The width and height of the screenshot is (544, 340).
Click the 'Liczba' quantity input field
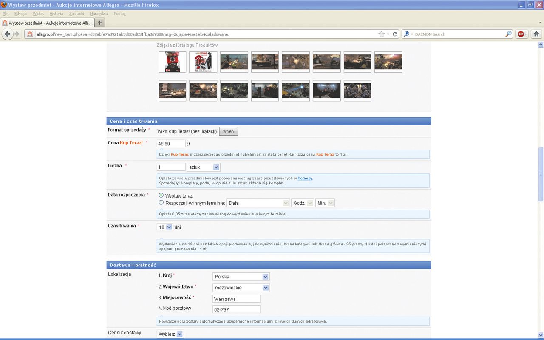[171, 167]
